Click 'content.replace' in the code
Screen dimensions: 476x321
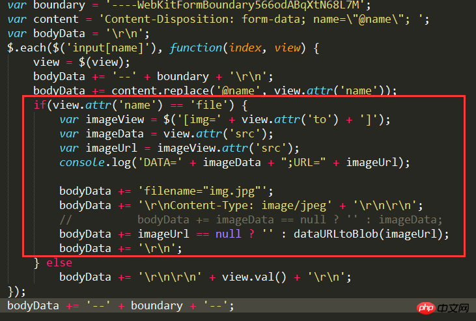point(160,91)
